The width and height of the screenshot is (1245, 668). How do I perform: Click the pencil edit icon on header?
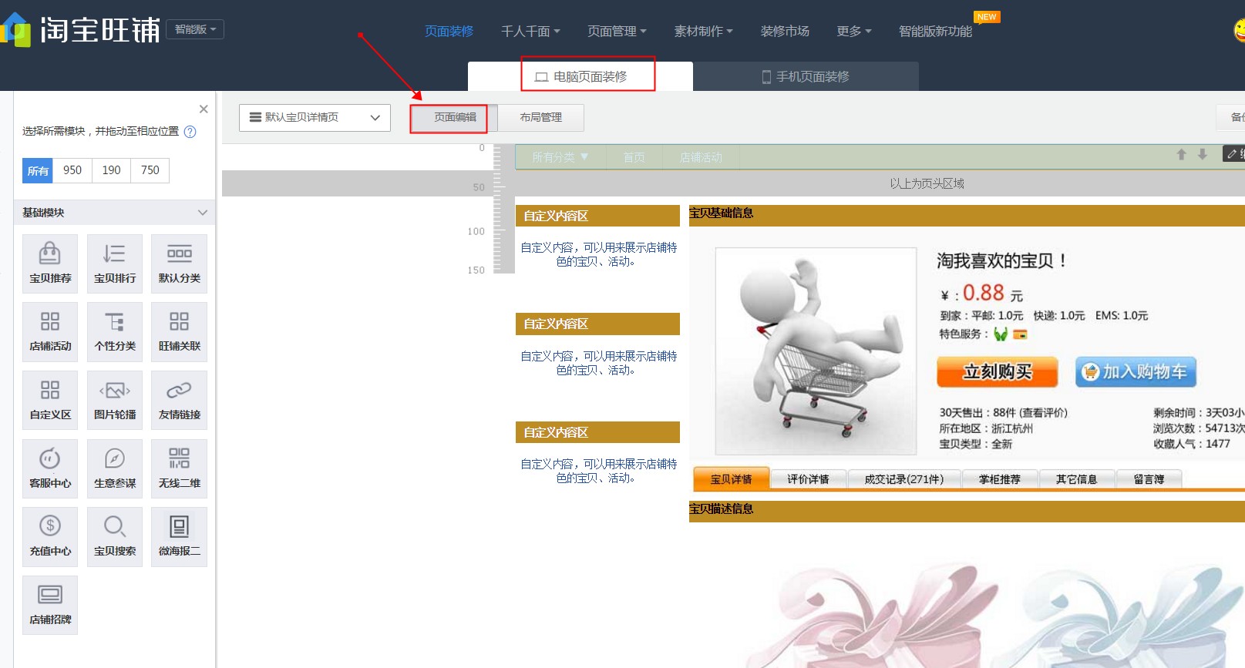pos(1232,154)
